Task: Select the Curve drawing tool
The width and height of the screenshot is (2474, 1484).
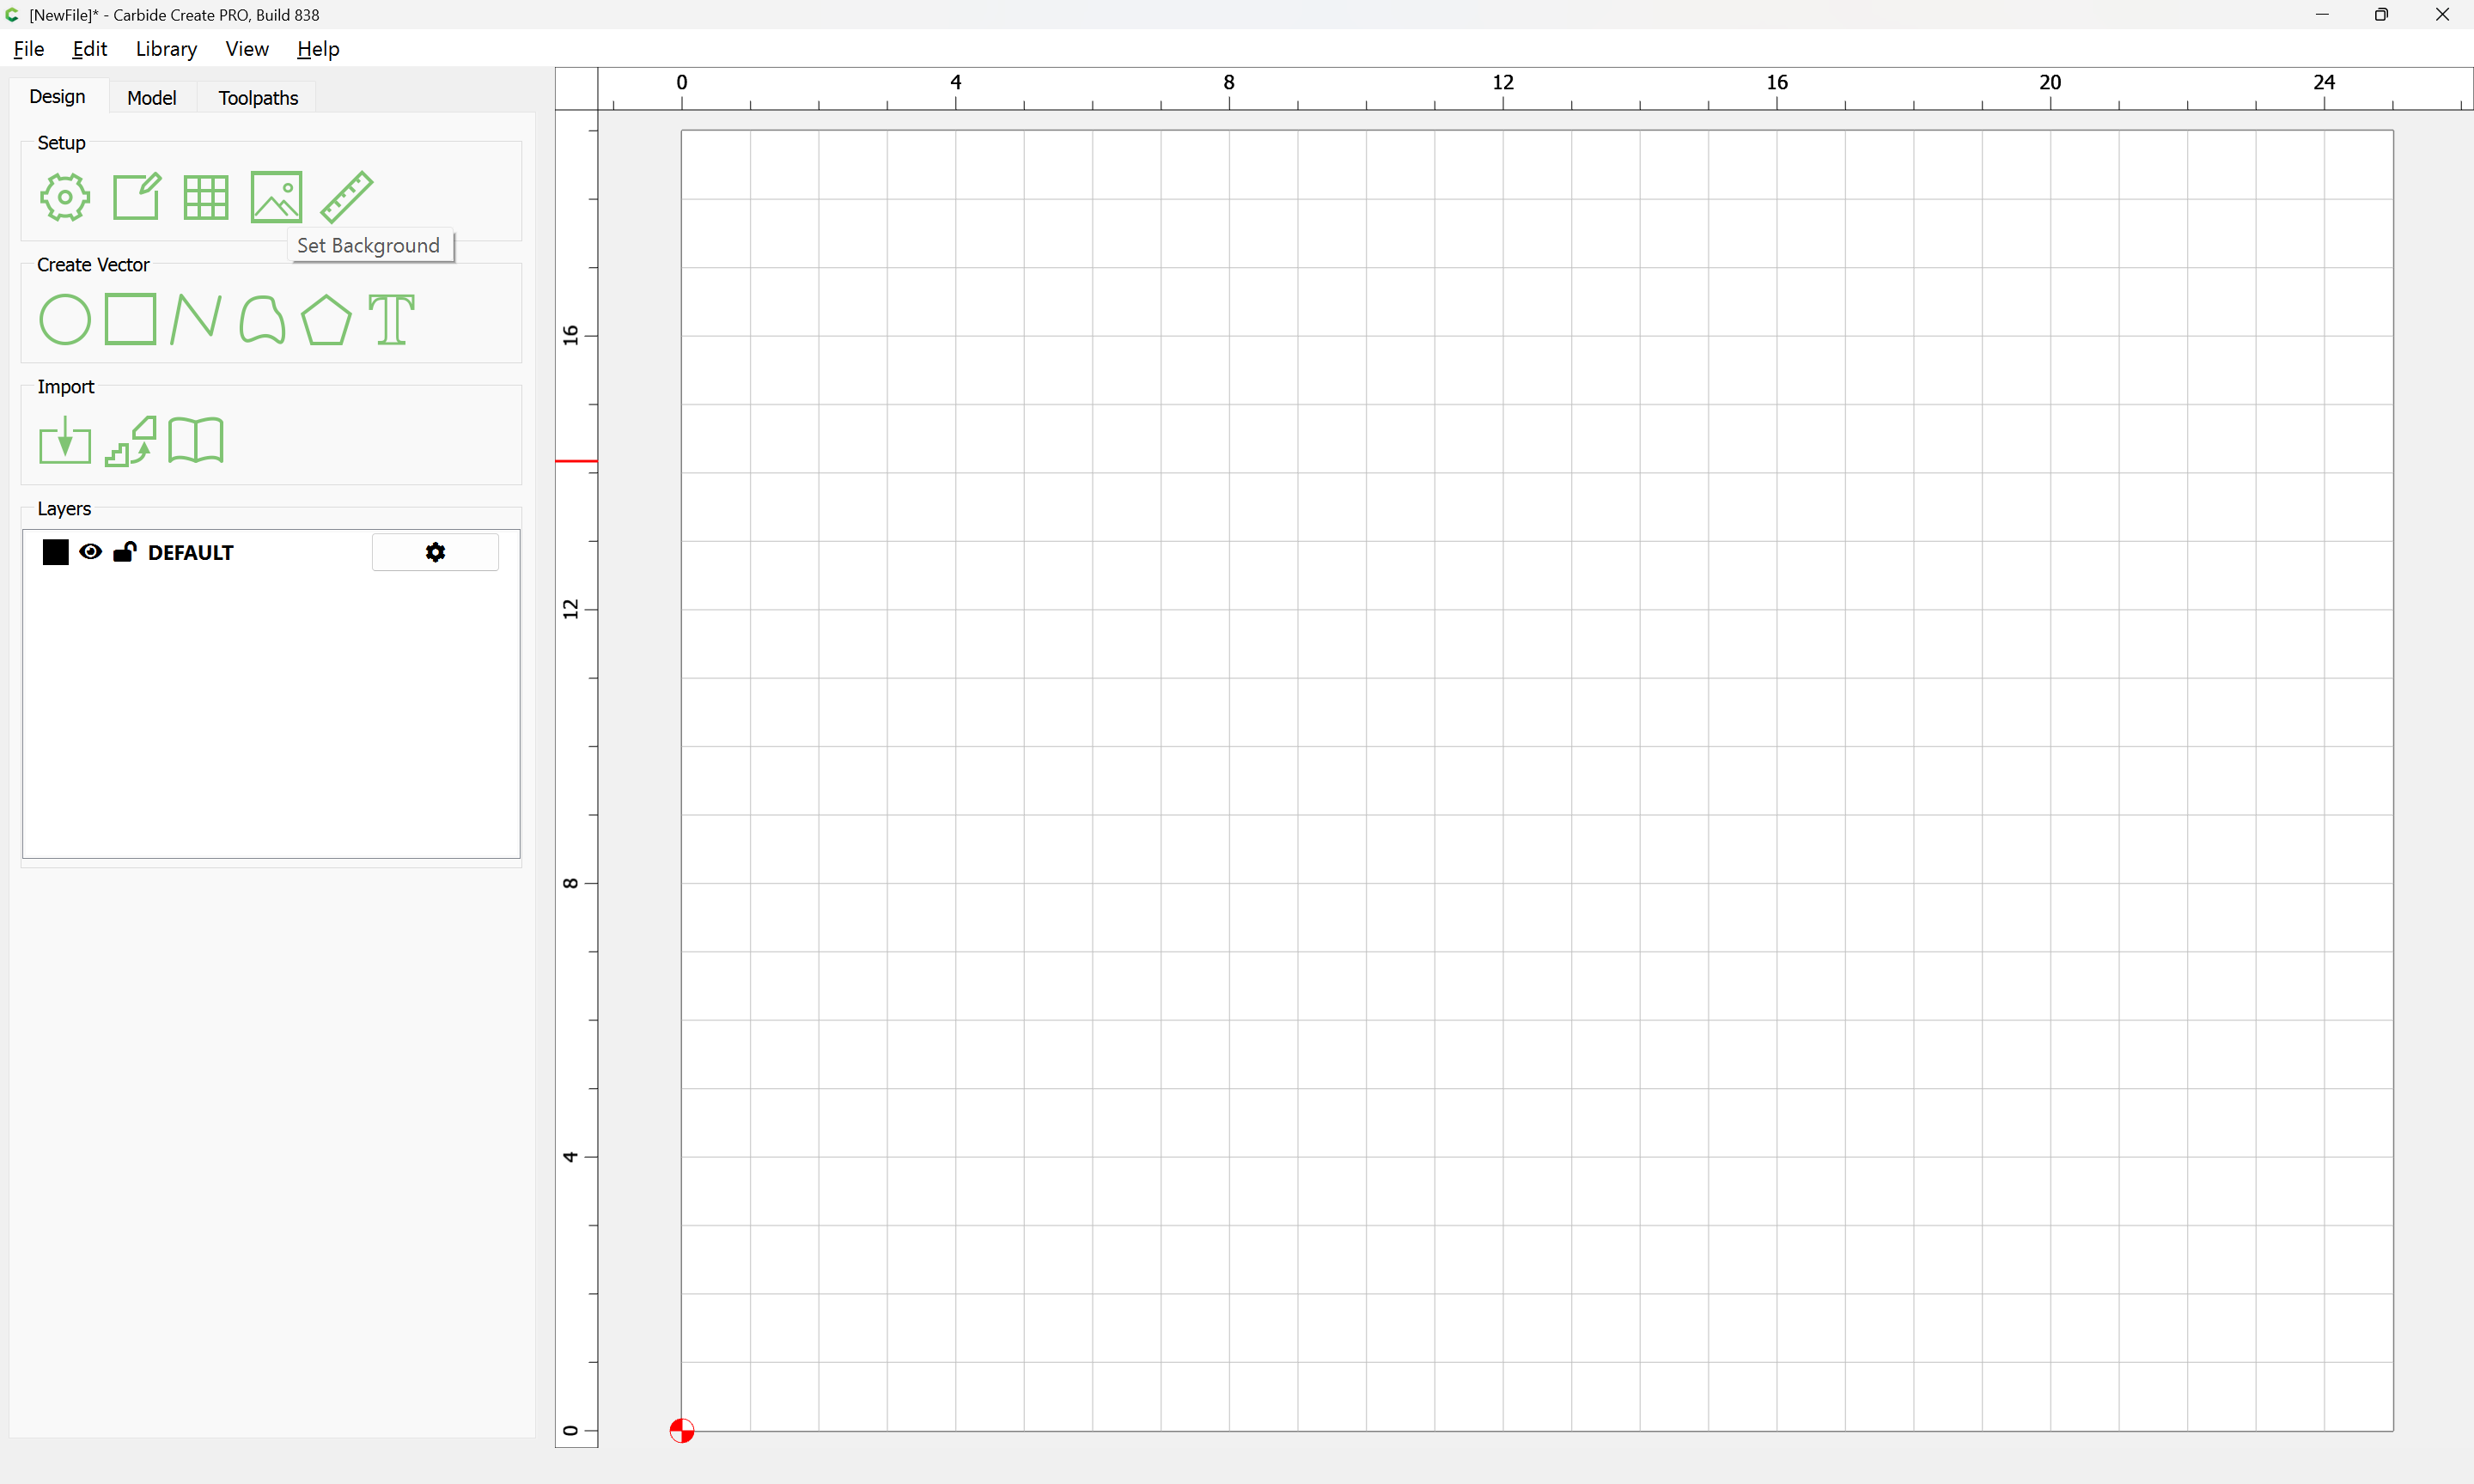Action: click(x=262, y=320)
